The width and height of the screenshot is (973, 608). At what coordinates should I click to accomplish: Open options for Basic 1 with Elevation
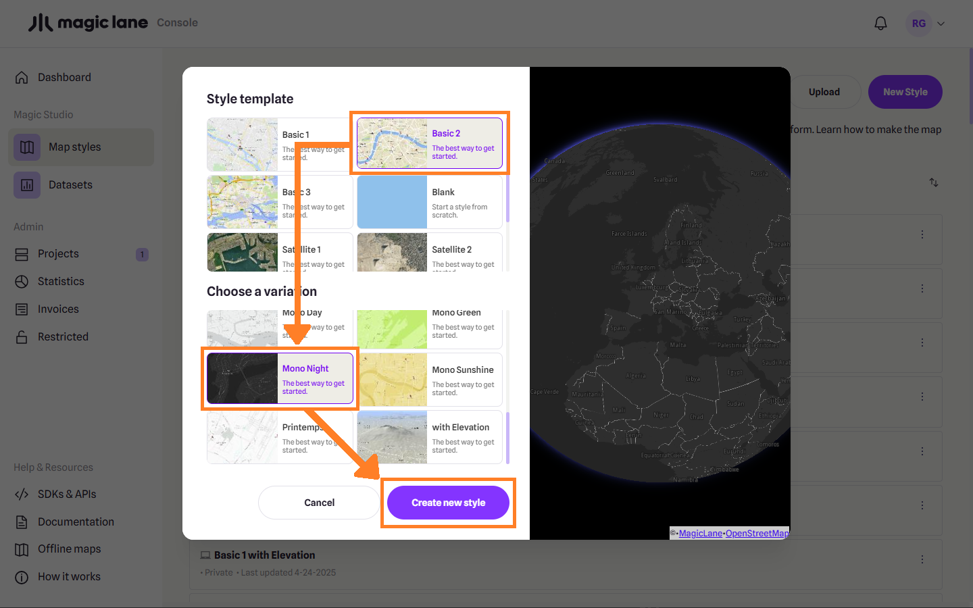[x=922, y=559]
